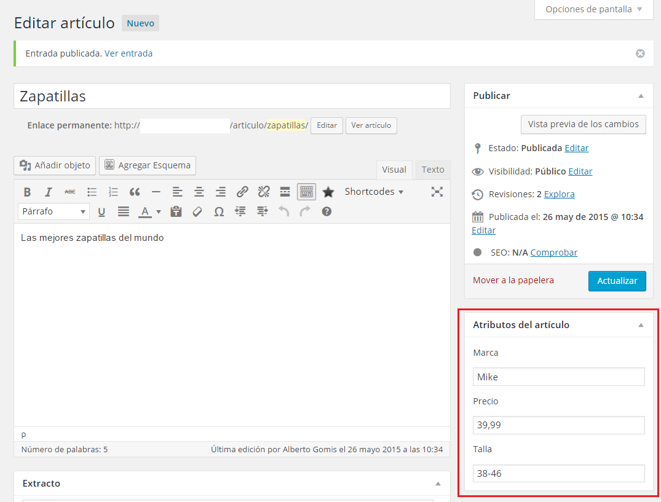Image resolution: width=661 pixels, height=502 pixels.
Task: Open the text color picker
Action: 144,211
